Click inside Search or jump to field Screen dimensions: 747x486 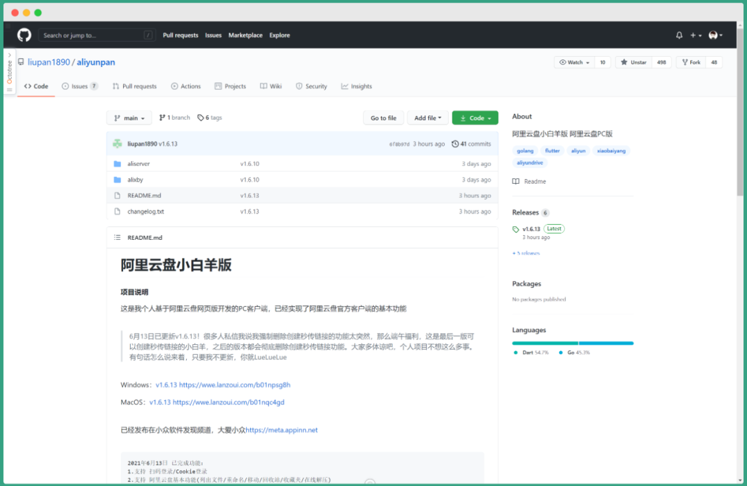[97, 35]
